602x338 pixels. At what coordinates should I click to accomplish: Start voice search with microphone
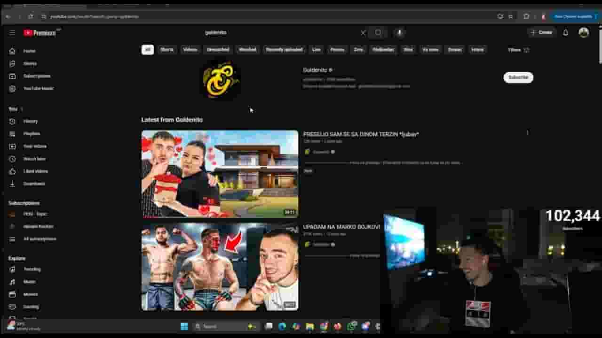pos(399,32)
